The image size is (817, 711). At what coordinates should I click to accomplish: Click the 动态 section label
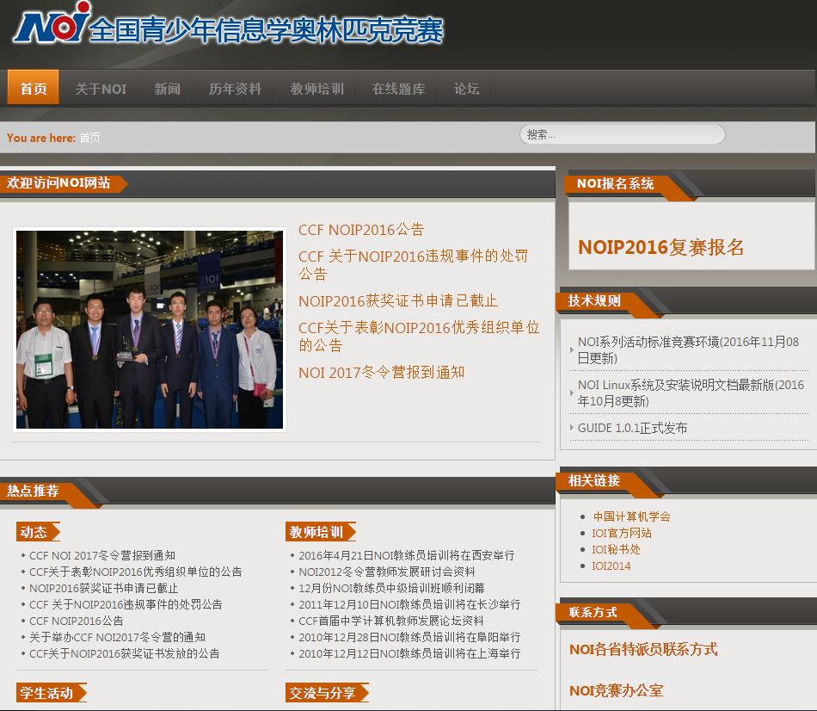click(x=38, y=532)
